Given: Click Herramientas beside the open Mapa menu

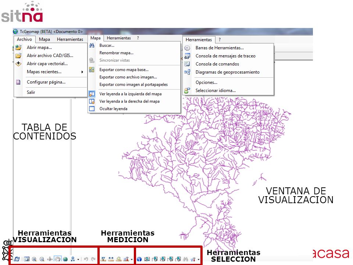Looking at the screenshot, I should pos(119,38).
